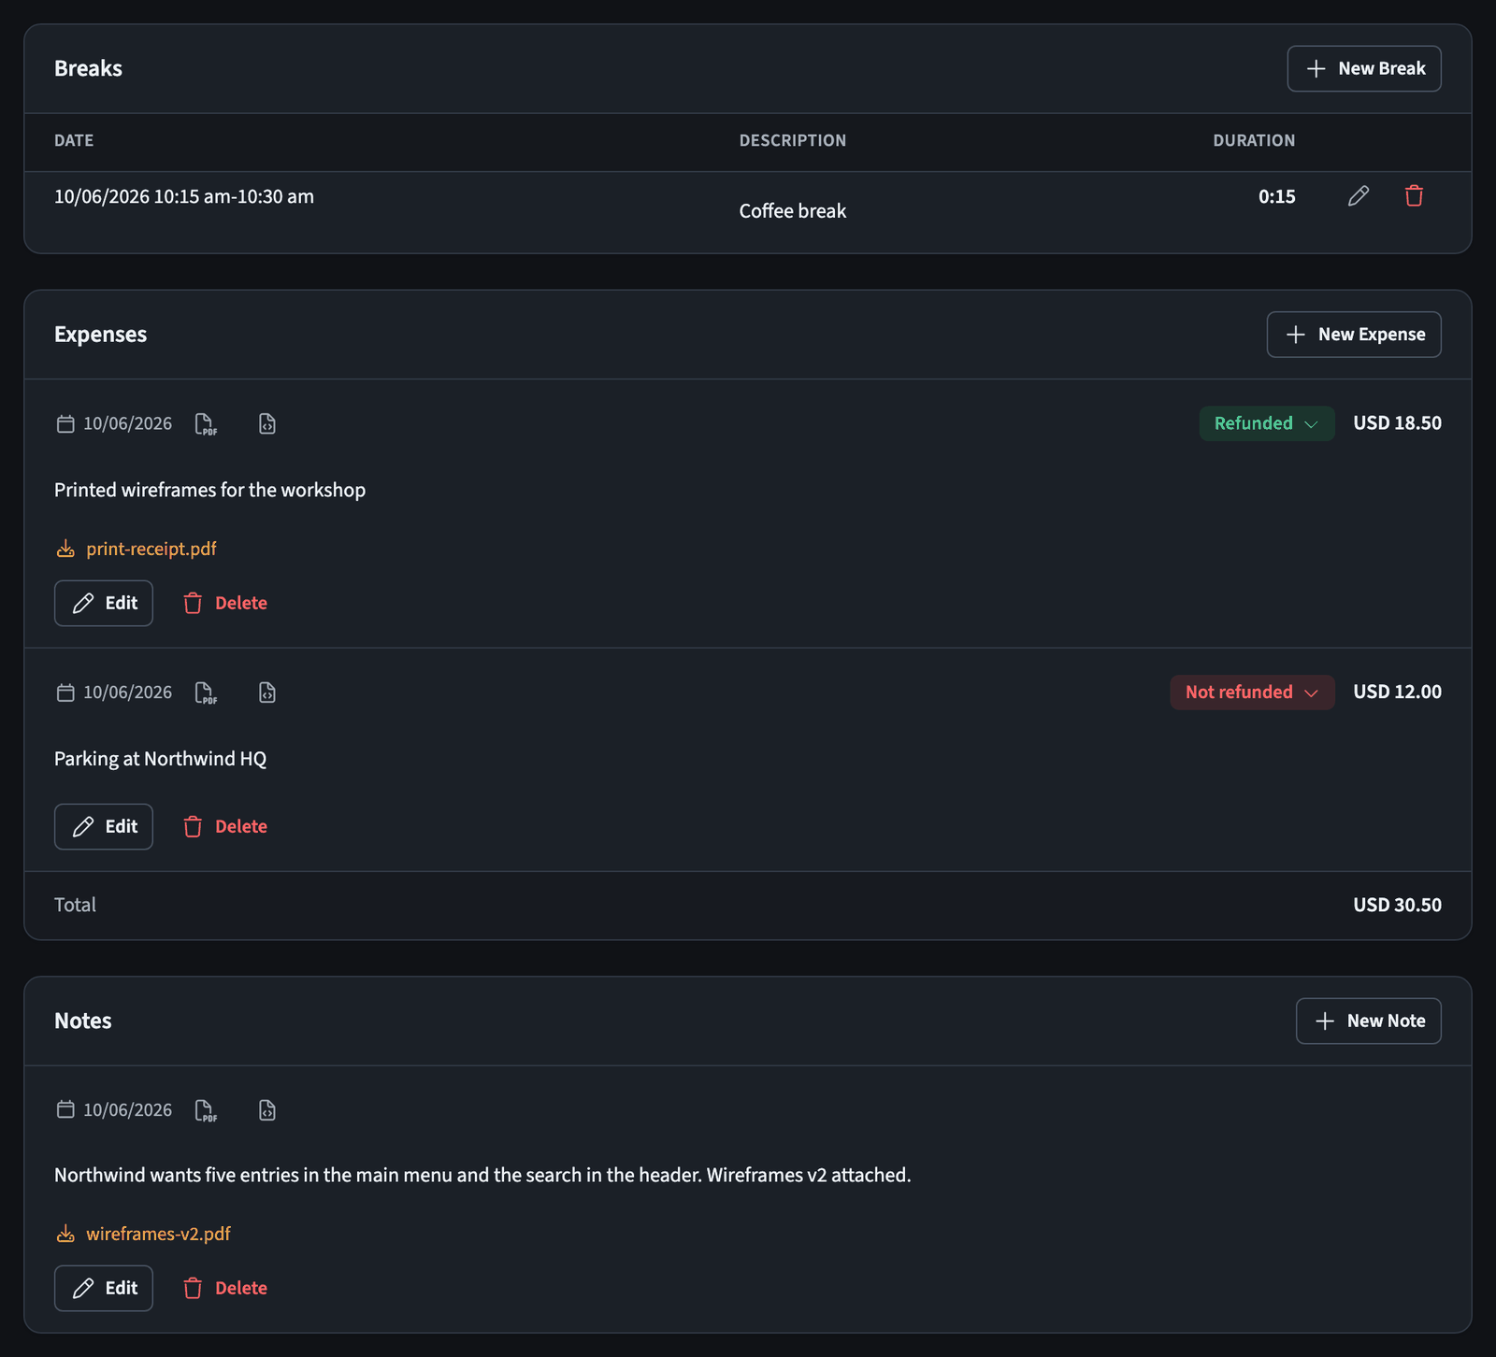Download wireframes-v2.pdf attachment

158,1234
